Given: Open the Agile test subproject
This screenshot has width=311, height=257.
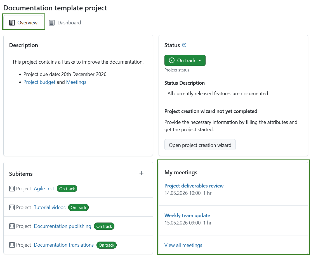Looking at the screenshot, I should pyautogui.click(x=44, y=189).
